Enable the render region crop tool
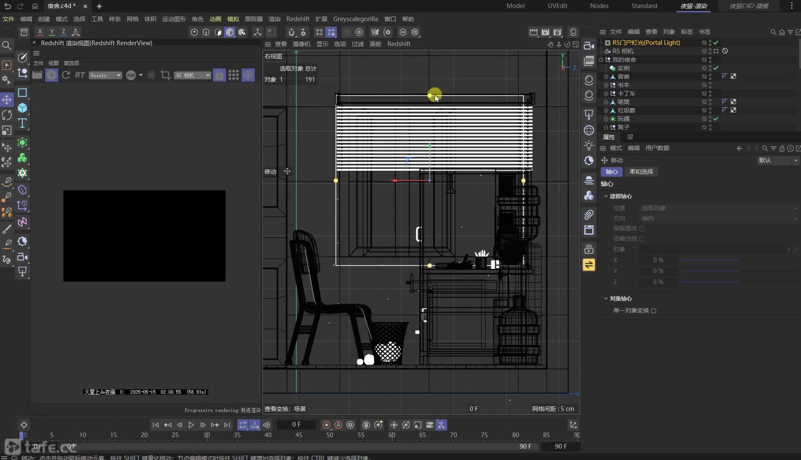The width and height of the screenshot is (801, 460). pos(165,75)
